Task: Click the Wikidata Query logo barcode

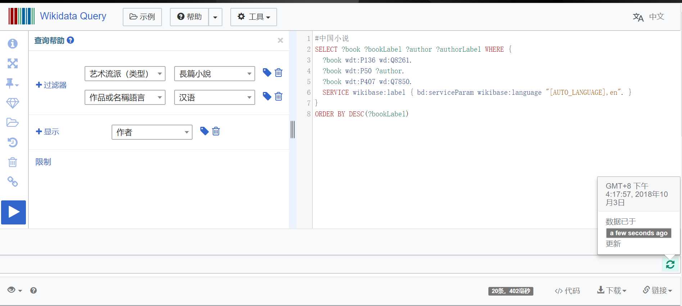Action: click(x=22, y=16)
